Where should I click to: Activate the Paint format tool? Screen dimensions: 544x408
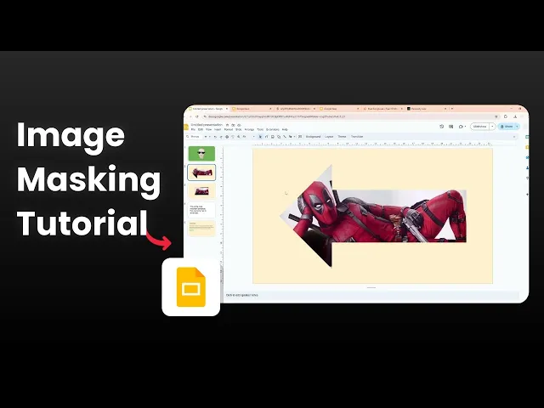(x=233, y=137)
